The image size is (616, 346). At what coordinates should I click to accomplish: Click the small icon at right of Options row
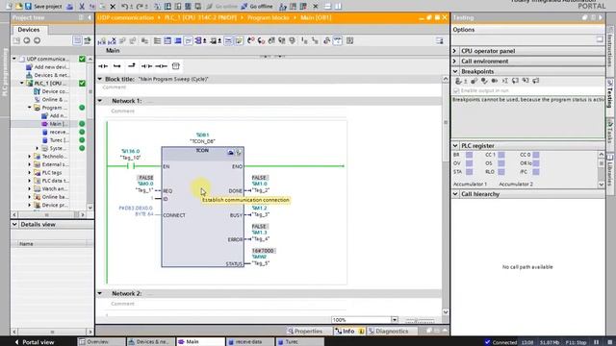click(x=600, y=39)
